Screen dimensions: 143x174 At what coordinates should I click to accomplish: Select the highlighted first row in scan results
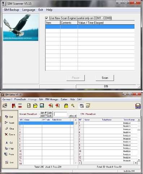pos(90,27)
